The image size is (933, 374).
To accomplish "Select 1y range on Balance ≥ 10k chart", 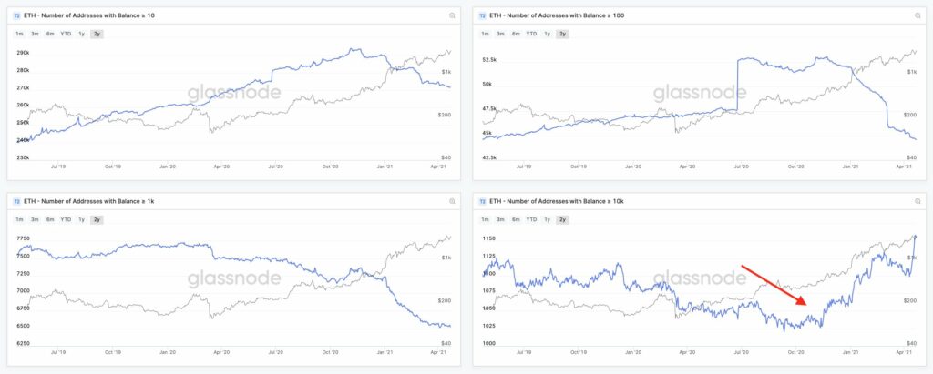I will pyautogui.click(x=547, y=219).
